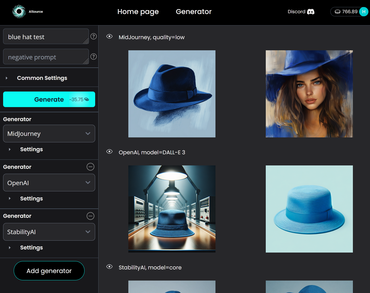Click the Generate button
The image size is (370, 293).
click(49, 99)
